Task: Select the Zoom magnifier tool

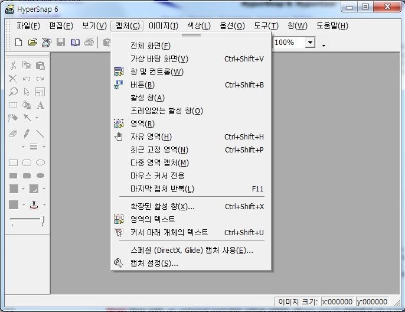Action: (x=13, y=92)
